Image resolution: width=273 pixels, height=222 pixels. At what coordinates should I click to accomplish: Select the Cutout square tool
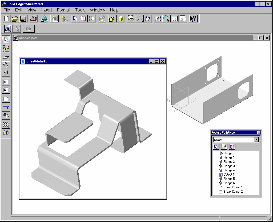tap(6, 90)
